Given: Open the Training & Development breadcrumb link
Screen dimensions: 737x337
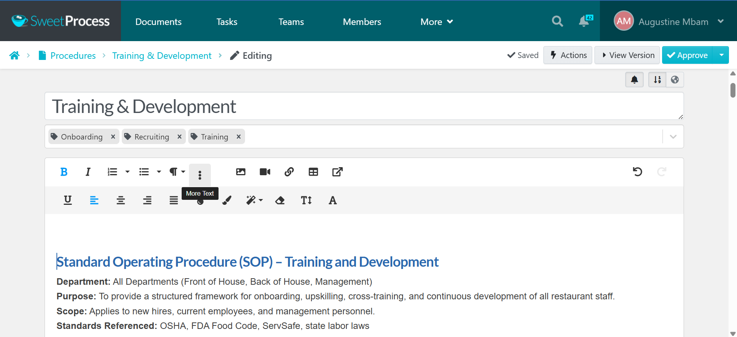Looking at the screenshot, I should (162, 56).
